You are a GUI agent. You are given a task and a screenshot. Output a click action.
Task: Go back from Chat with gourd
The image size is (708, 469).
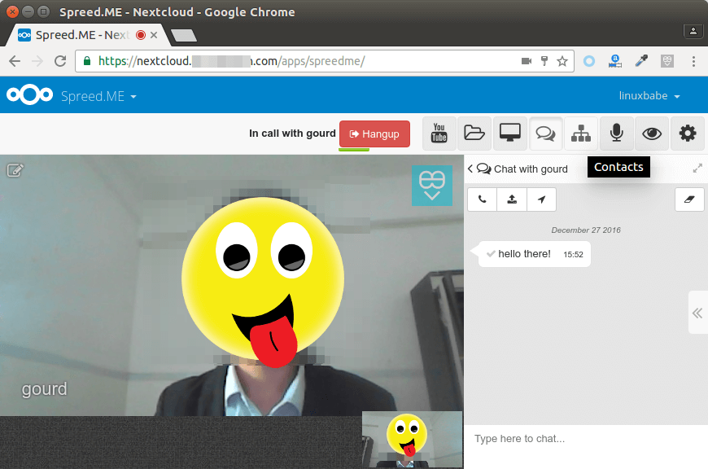(x=470, y=169)
